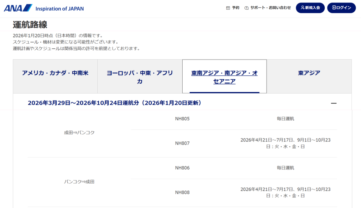Click flight number NH805
The width and height of the screenshot is (361, 208).
182,119
